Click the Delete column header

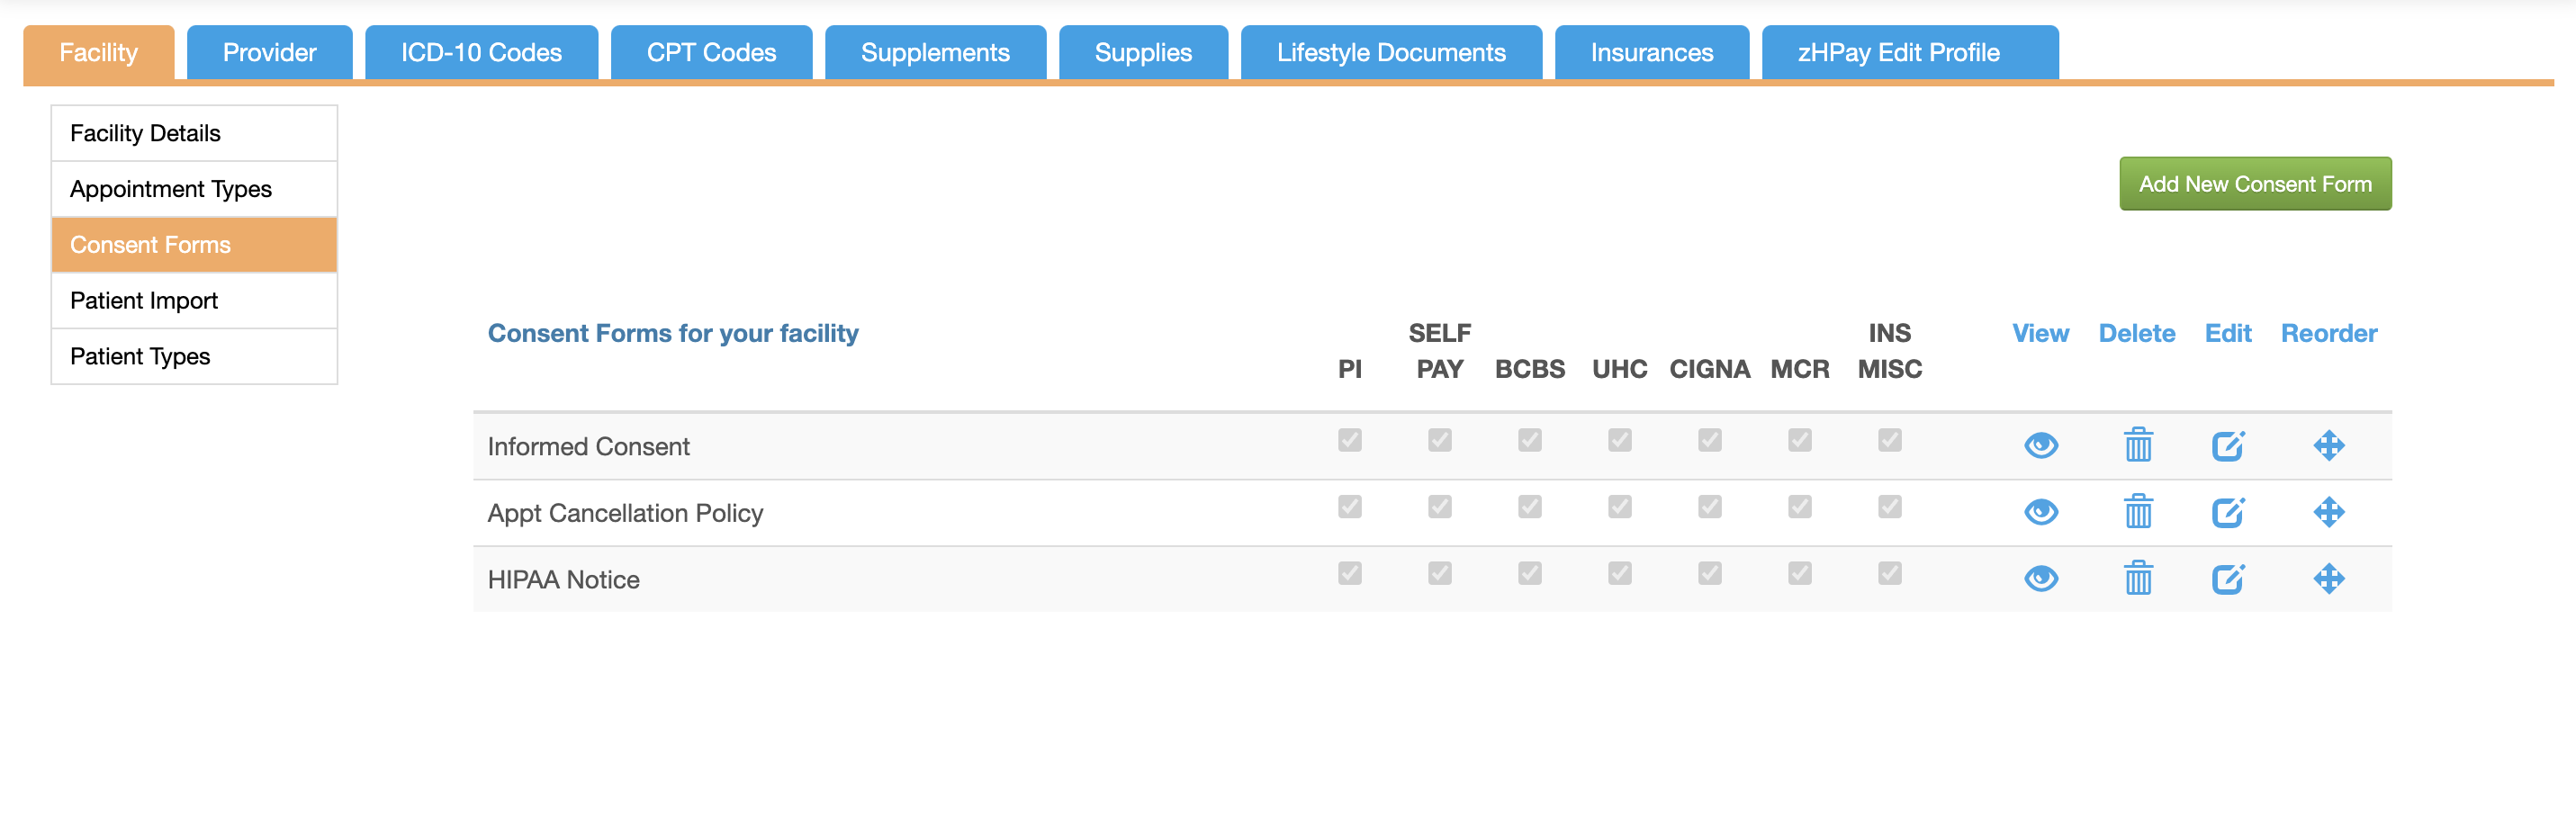point(2136,333)
